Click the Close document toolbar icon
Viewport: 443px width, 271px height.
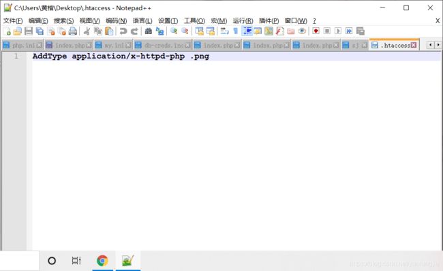coord(51,31)
